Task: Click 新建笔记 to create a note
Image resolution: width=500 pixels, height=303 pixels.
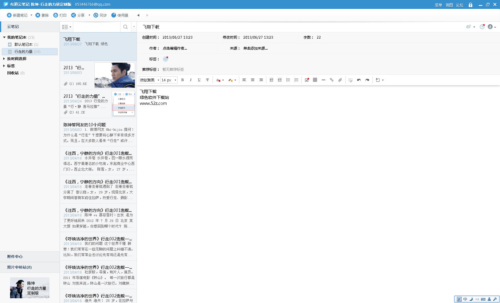Action: point(17,15)
